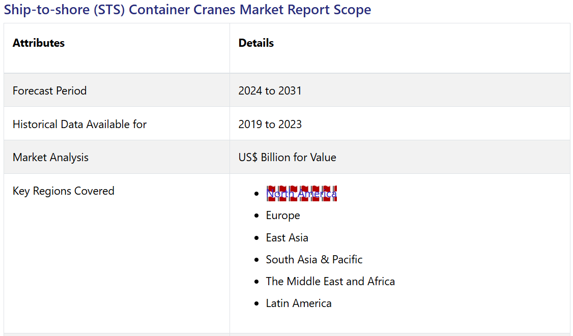Select Historical Data Available for cell
573x336 pixels.
(x=79, y=125)
